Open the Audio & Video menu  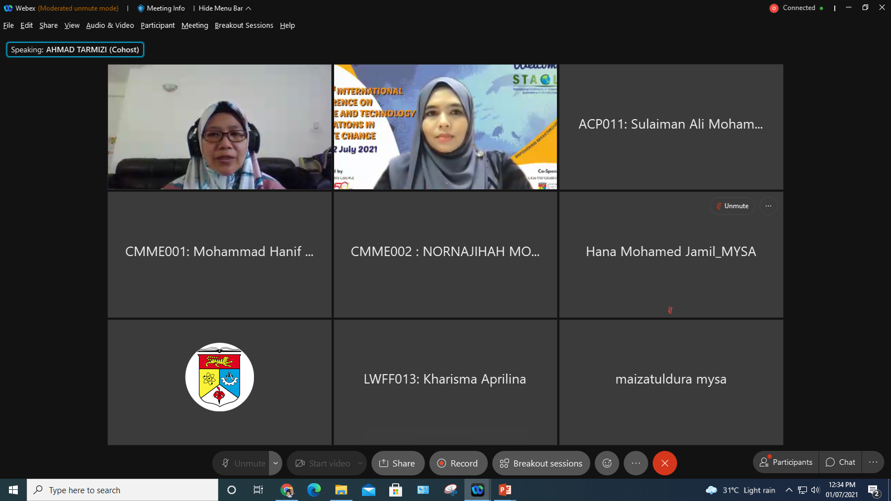110,26
